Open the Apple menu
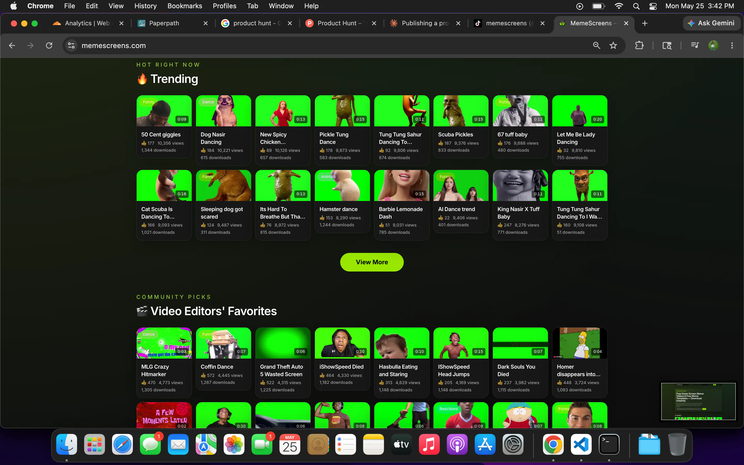This screenshot has width=744, height=465. 13,6
